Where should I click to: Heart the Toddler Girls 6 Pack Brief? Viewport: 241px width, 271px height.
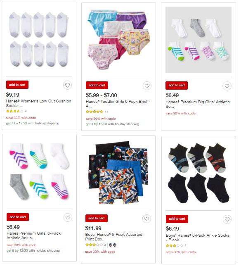pos(147,86)
